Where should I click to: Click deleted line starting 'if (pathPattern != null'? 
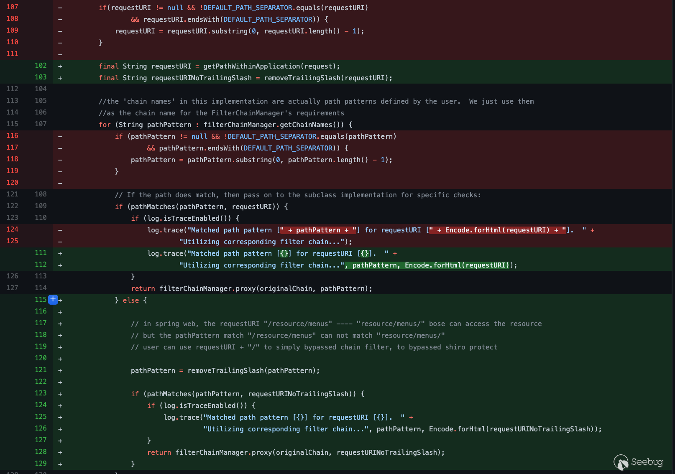pyautogui.click(x=256, y=136)
